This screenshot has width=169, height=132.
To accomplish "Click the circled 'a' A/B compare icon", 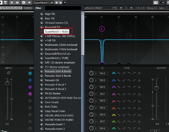I will click(x=24, y=3).
